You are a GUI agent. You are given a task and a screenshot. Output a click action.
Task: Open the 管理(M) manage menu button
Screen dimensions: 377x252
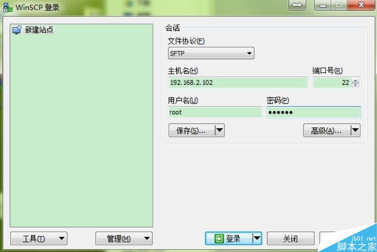coord(124,238)
